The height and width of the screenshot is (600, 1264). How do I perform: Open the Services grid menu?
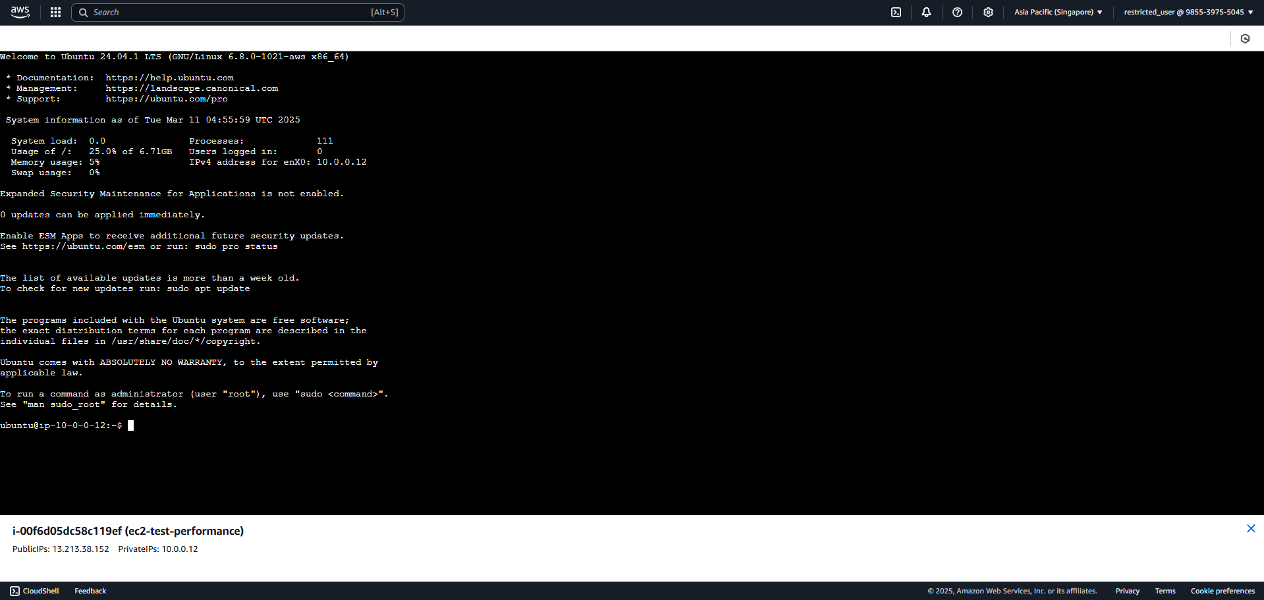56,12
